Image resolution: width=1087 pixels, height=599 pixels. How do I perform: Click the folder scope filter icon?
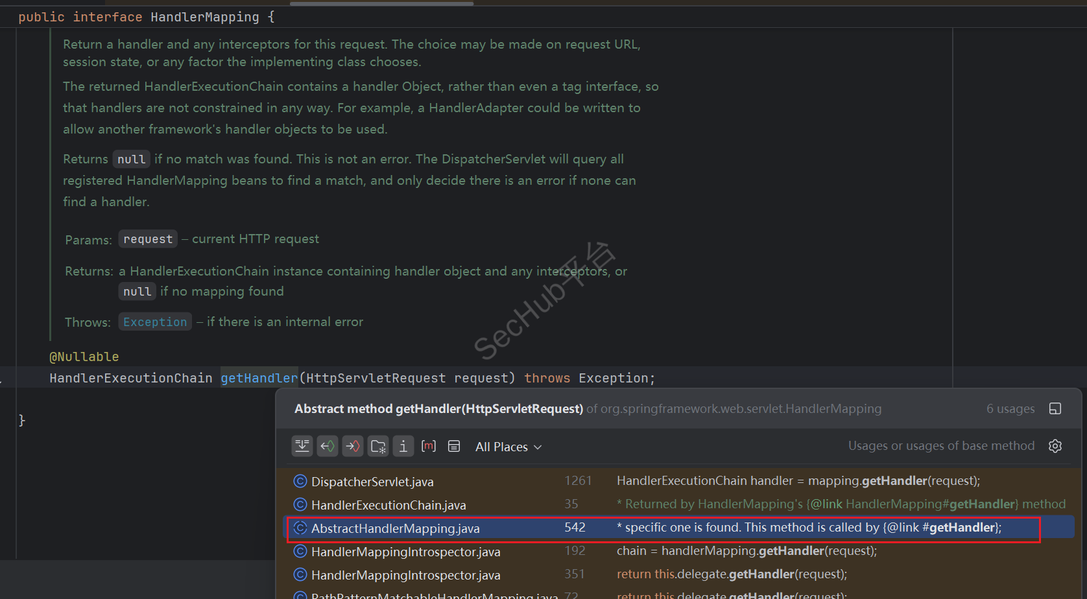tap(378, 446)
